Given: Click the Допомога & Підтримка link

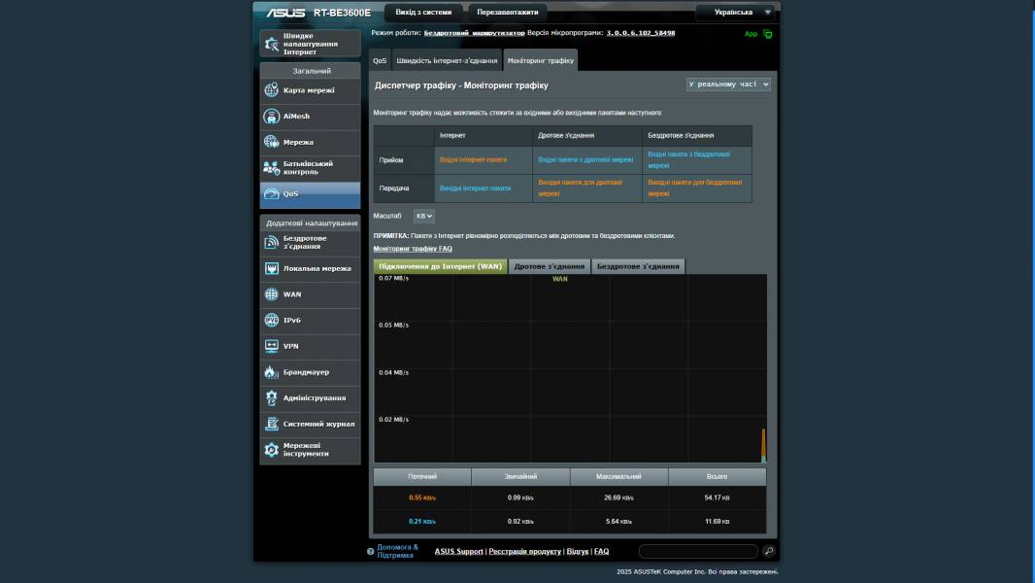Looking at the screenshot, I should coord(397,551).
